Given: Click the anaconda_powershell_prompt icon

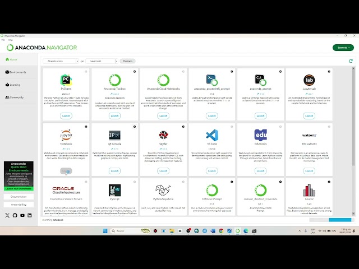Looking at the screenshot, I should pos(212,80).
